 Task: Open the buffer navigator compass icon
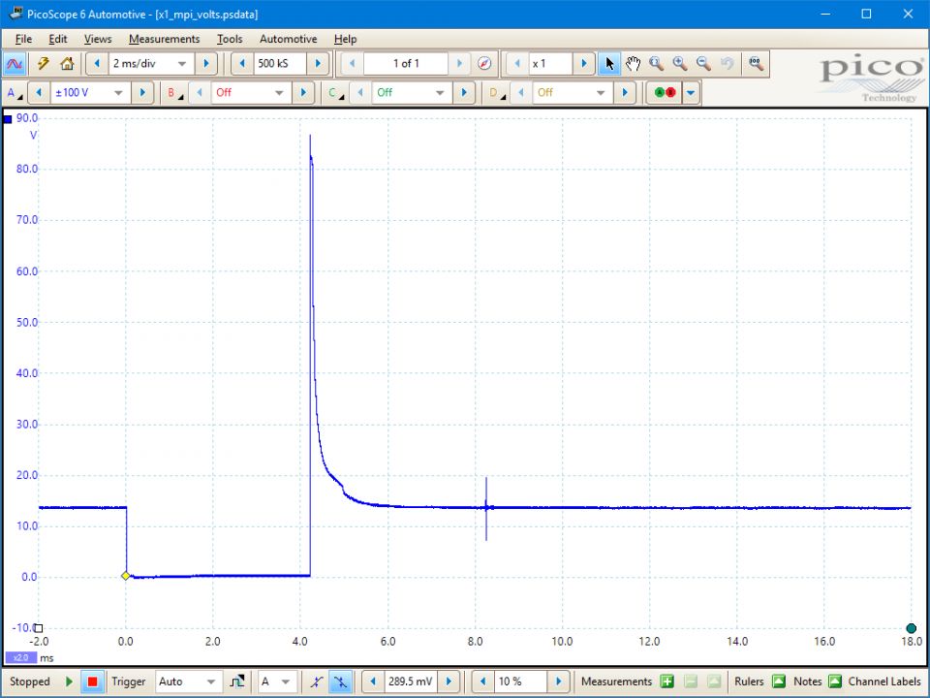point(484,64)
